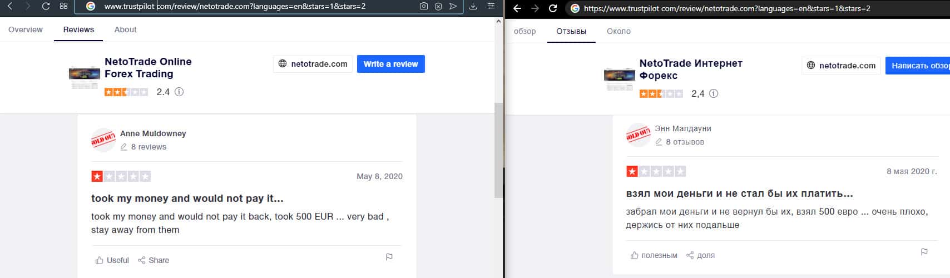The width and height of the screenshot is (950, 278).
Task: Click the Написать обзор button
Action: coord(918,66)
